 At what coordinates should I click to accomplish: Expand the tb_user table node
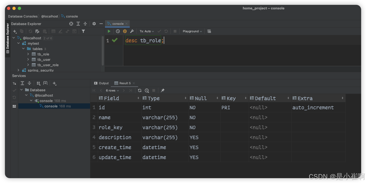28,59
